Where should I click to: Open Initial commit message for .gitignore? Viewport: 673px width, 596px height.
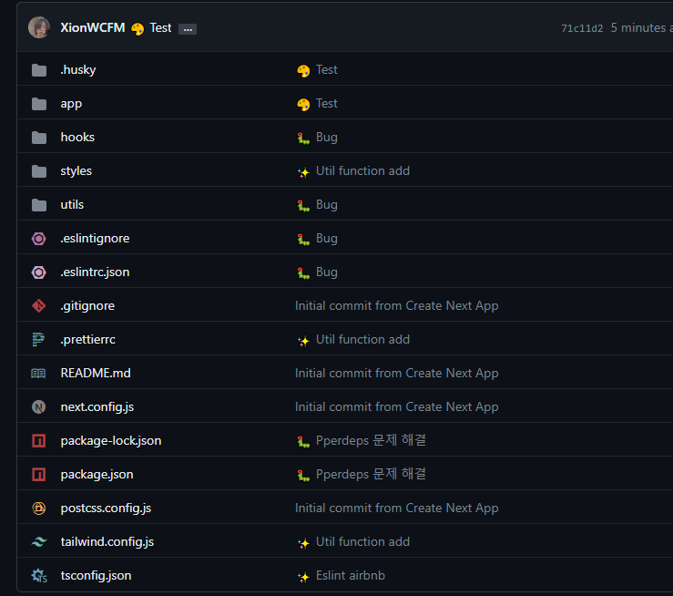point(396,305)
